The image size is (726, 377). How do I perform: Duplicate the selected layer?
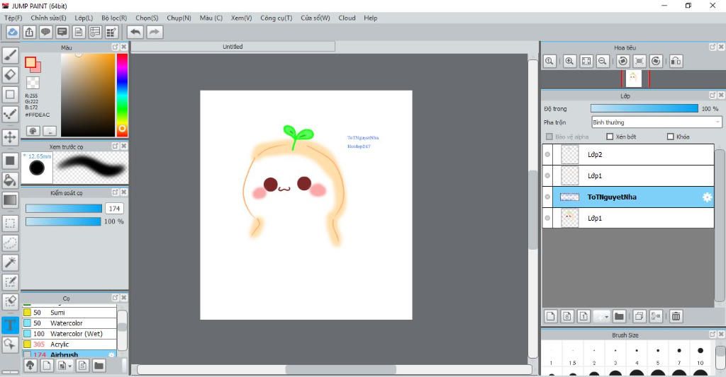[x=639, y=316]
